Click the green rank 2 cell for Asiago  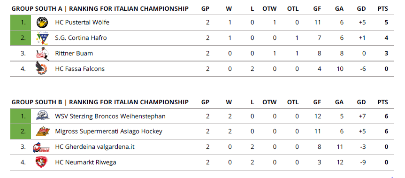20,132
